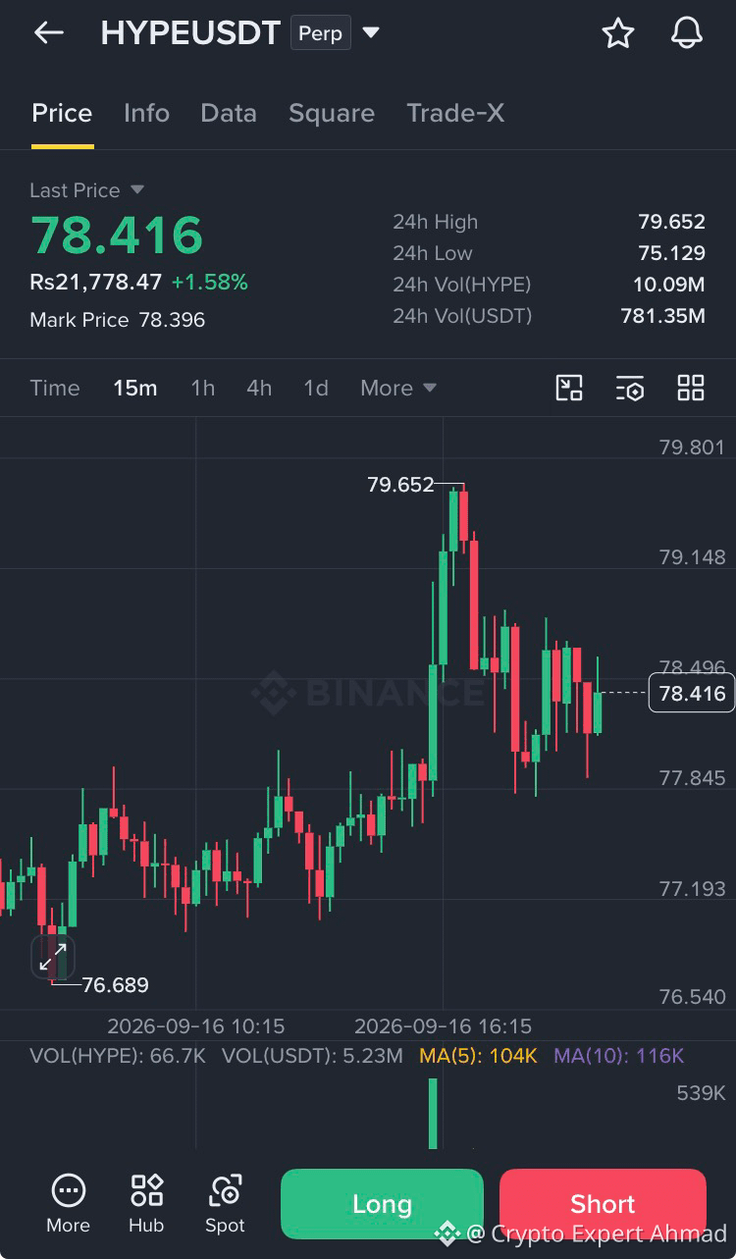Open the More timeframes dropdown

click(398, 388)
